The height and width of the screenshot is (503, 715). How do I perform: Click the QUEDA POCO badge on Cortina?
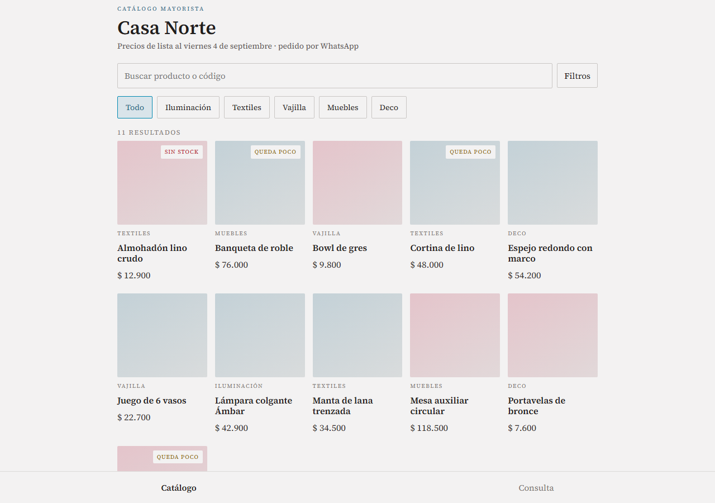(x=470, y=152)
